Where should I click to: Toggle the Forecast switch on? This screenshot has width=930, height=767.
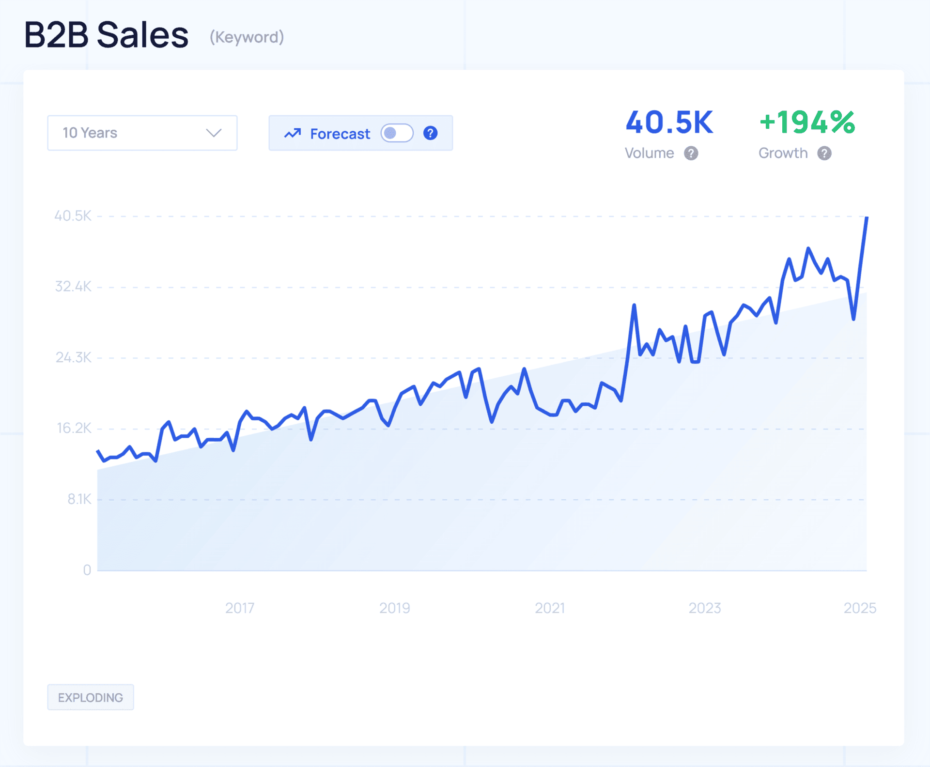click(397, 133)
